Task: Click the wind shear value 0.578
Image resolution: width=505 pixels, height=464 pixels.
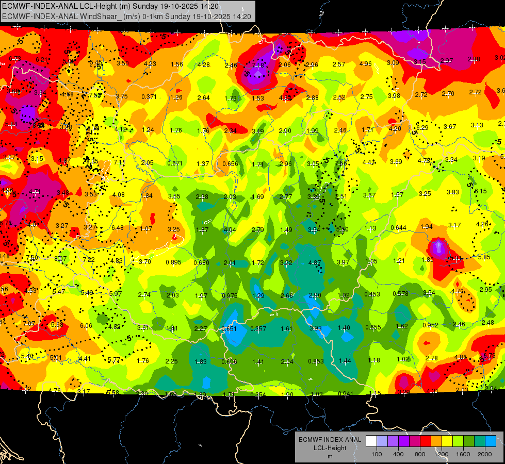Action: click(x=401, y=294)
